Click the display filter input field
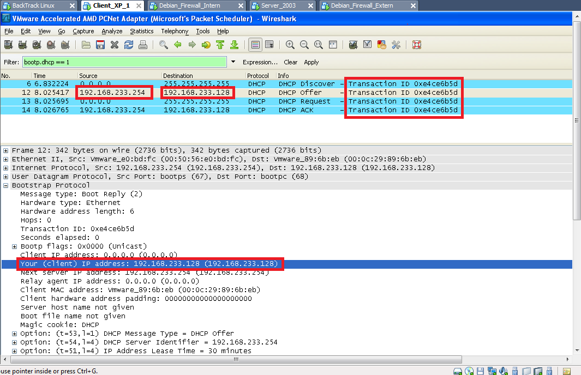This screenshot has width=581, height=375. [x=124, y=62]
